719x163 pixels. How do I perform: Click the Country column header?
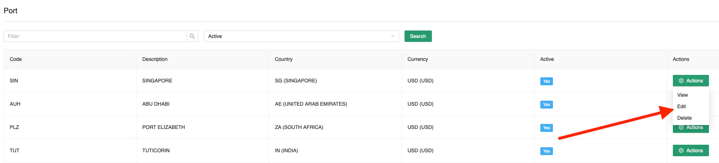point(283,59)
